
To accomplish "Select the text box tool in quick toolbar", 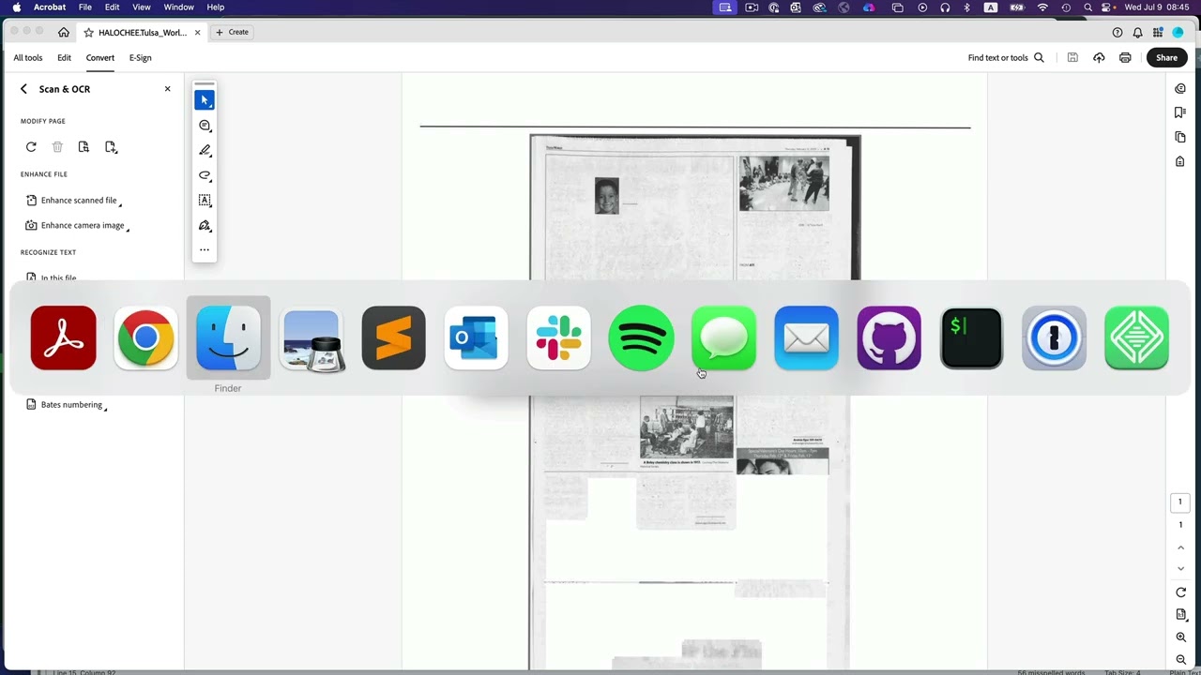I will pos(205,200).
